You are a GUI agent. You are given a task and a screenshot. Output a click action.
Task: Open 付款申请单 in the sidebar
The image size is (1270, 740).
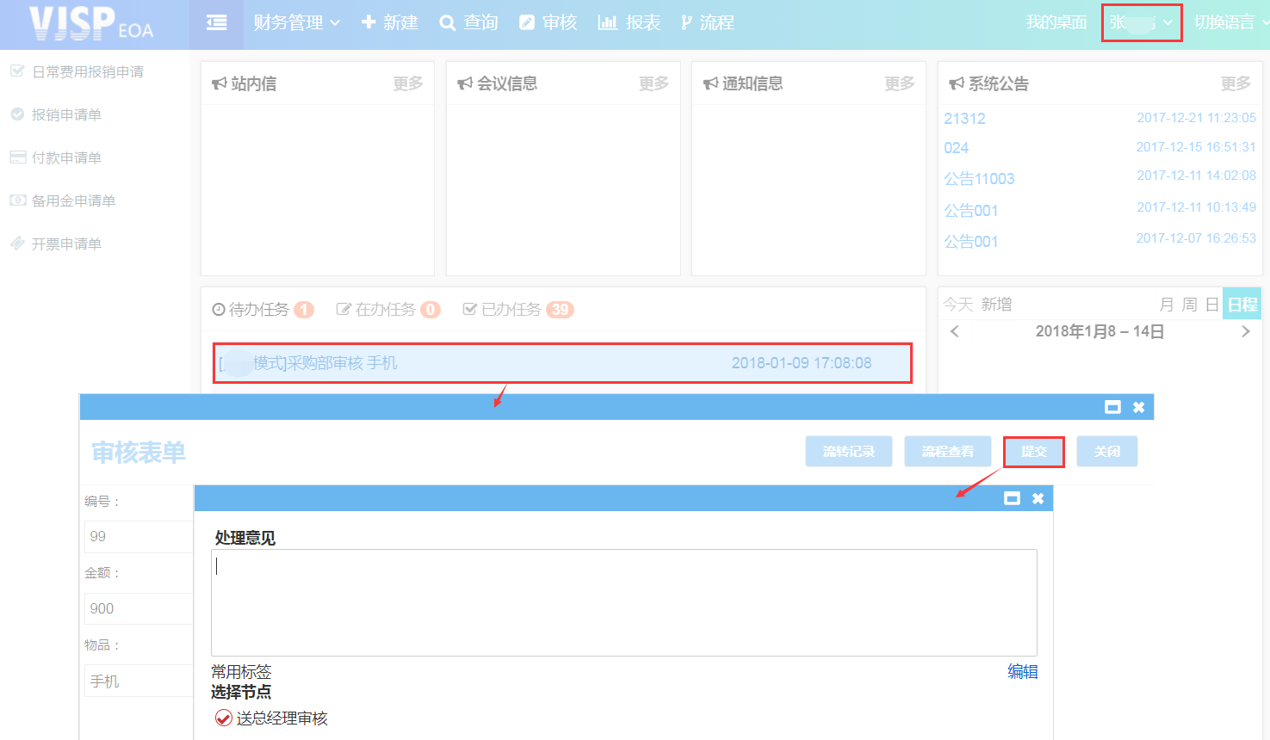coord(66,158)
